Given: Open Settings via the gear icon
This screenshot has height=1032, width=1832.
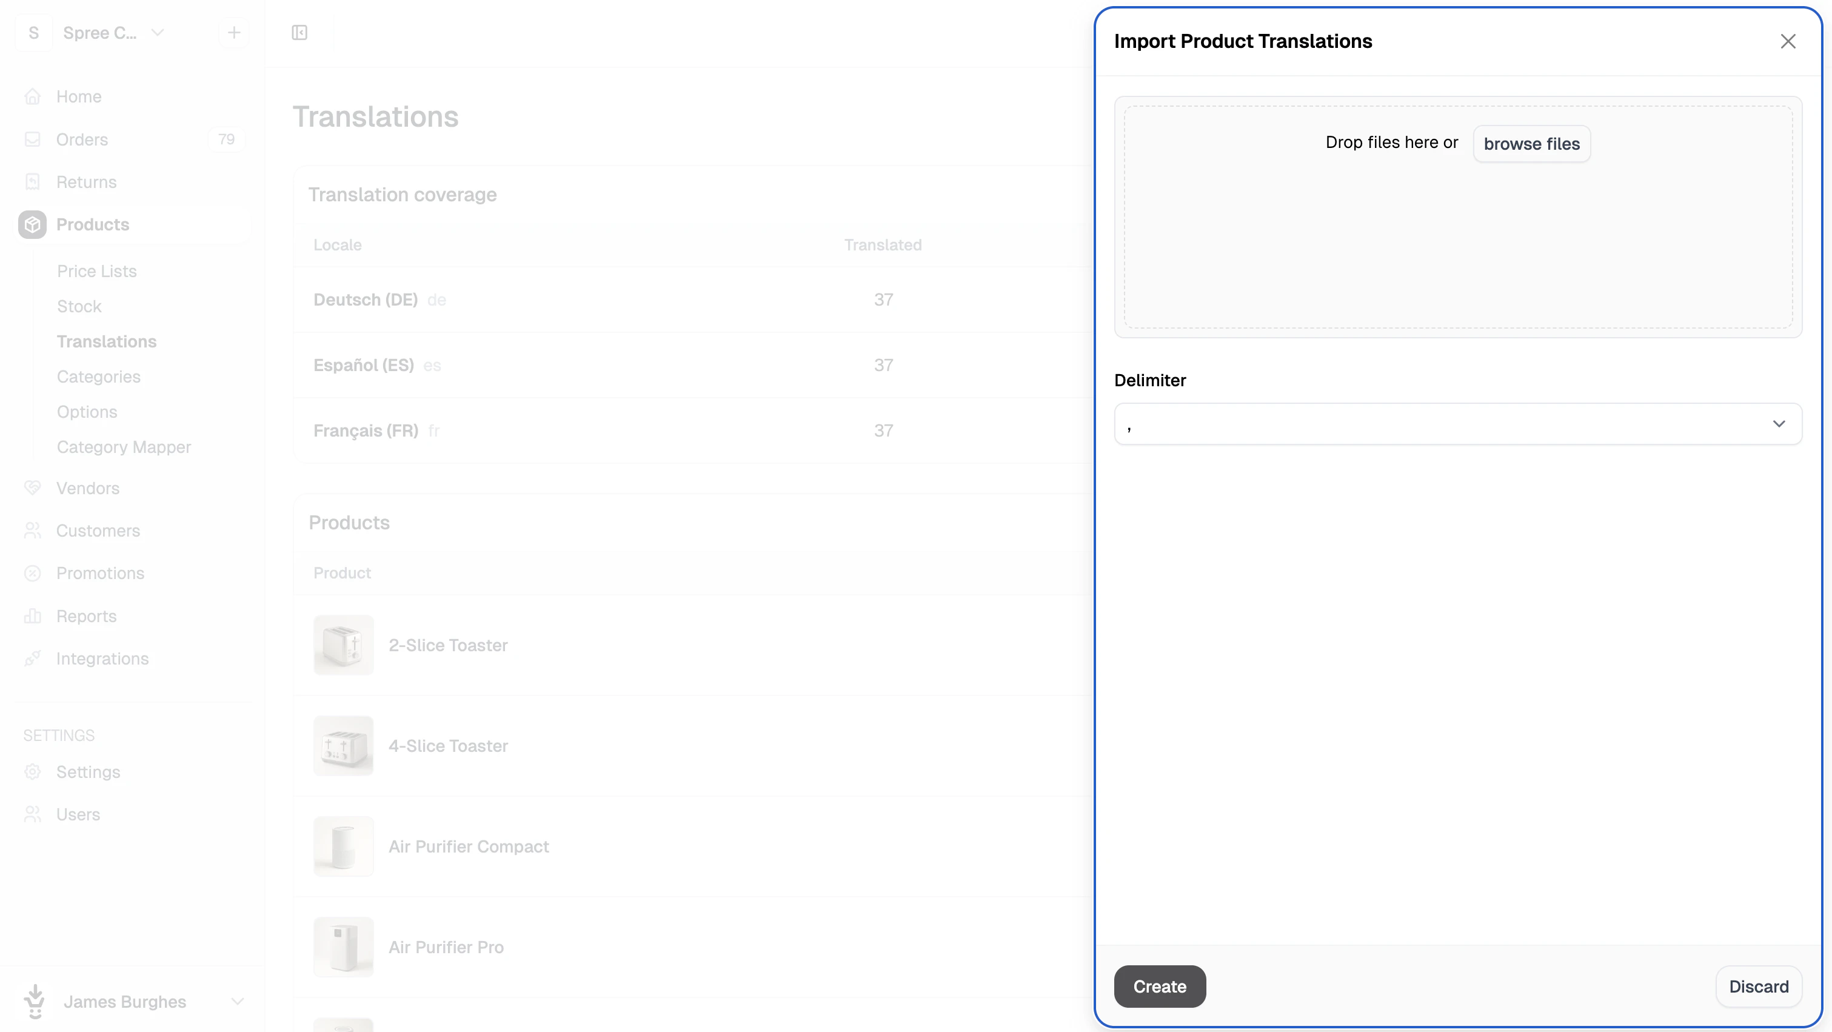Looking at the screenshot, I should 33,772.
